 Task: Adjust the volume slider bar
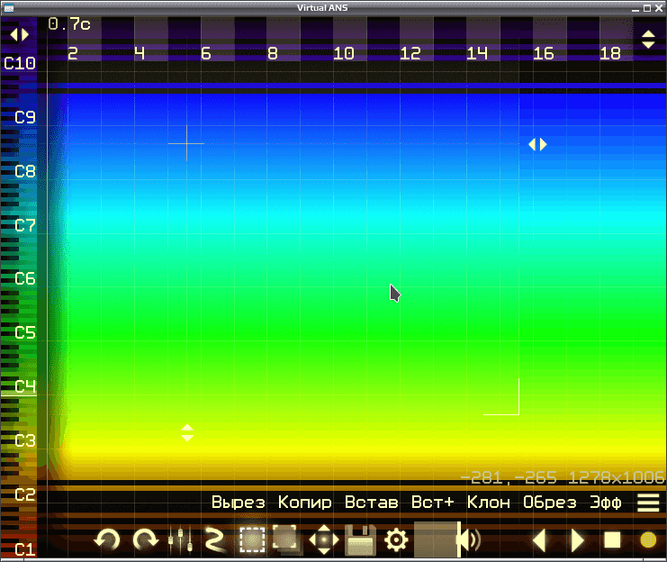pos(437,539)
